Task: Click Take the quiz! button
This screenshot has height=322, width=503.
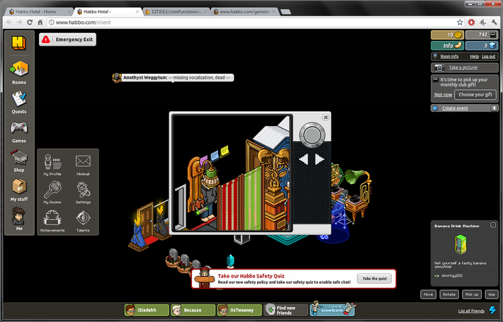Action: click(x=374, y=278)
